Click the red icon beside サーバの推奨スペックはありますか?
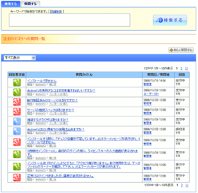Viewport: 198px width, 193px height. pos(17,112)
